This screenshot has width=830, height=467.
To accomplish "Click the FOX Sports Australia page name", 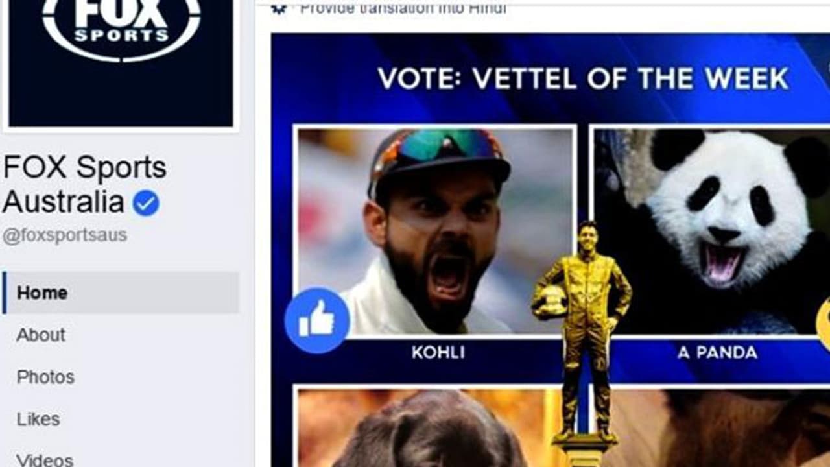I will coord(84,185).
